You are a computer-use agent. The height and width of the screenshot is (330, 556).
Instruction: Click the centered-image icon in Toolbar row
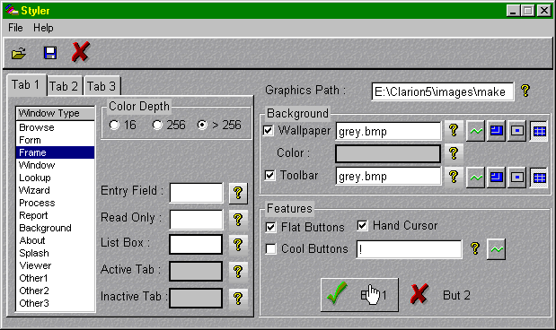click(x=517, y=177)
